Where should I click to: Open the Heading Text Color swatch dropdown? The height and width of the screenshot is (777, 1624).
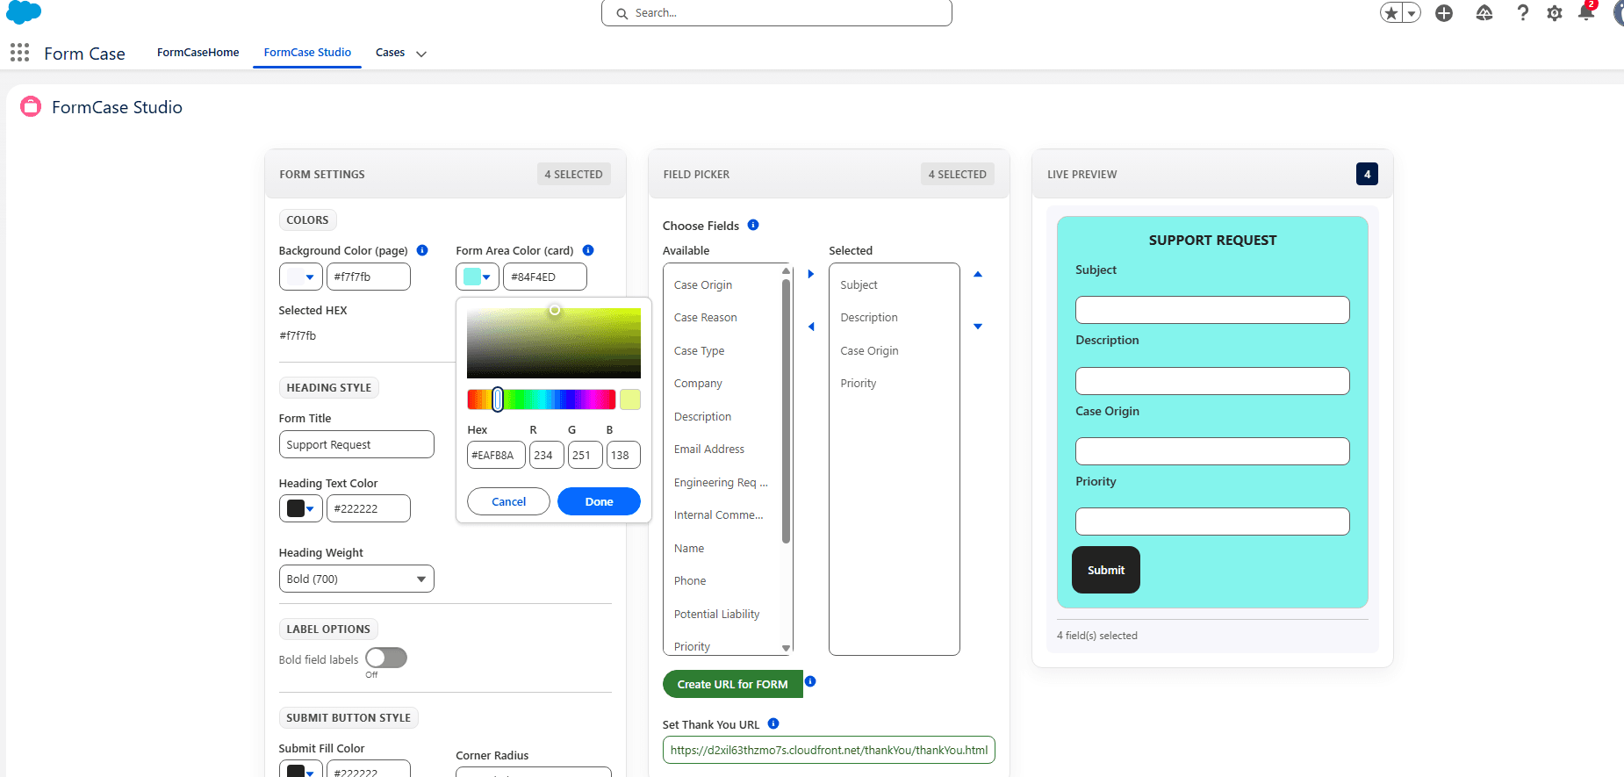coord(300,508)
